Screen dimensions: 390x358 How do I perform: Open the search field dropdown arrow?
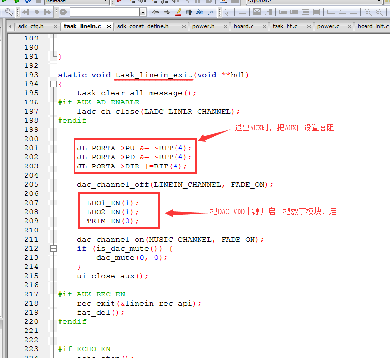(143, 12)
